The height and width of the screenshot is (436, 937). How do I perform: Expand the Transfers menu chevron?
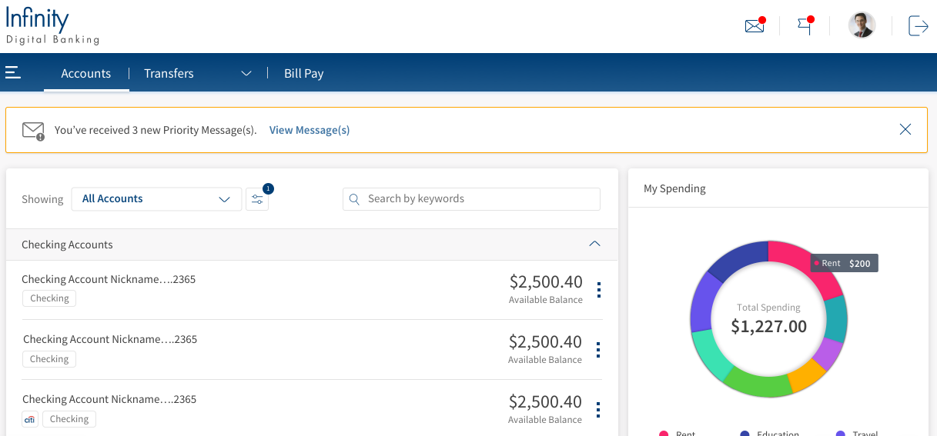(246, 74)
